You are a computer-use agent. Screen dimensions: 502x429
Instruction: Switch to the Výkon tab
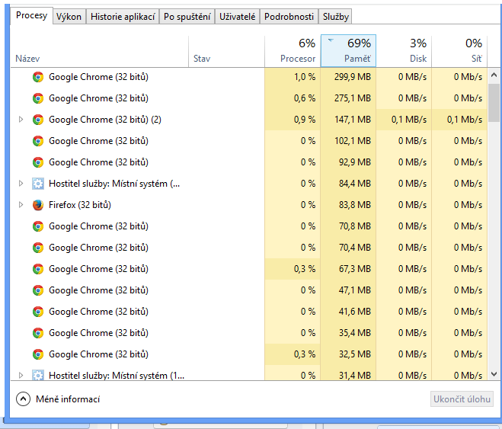click(69, 16)
